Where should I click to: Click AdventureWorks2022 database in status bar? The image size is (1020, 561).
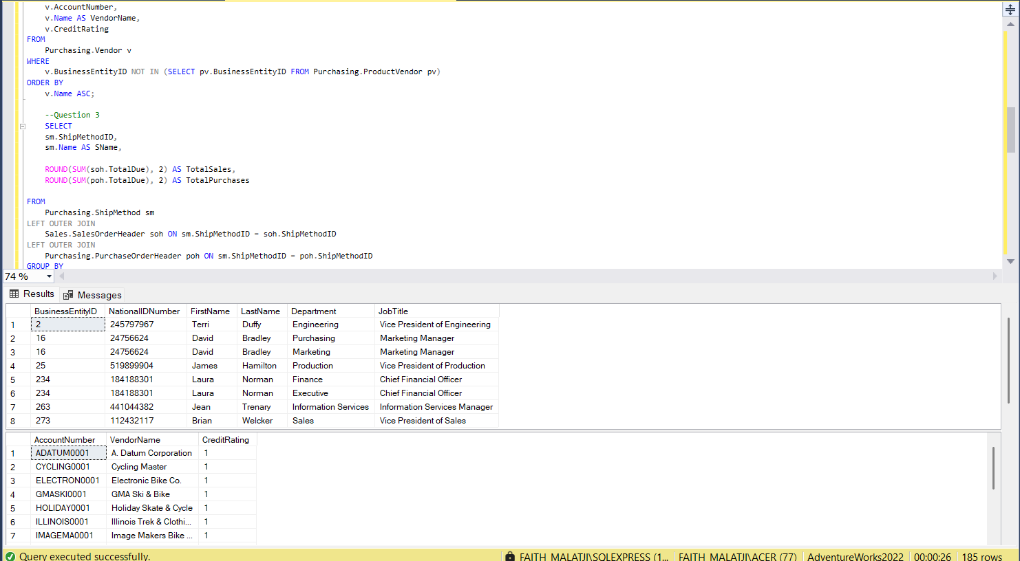(x=855, y=556)
